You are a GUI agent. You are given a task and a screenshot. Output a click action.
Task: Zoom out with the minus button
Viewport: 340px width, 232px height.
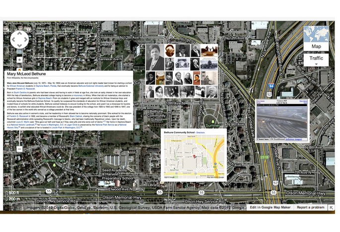19,149
